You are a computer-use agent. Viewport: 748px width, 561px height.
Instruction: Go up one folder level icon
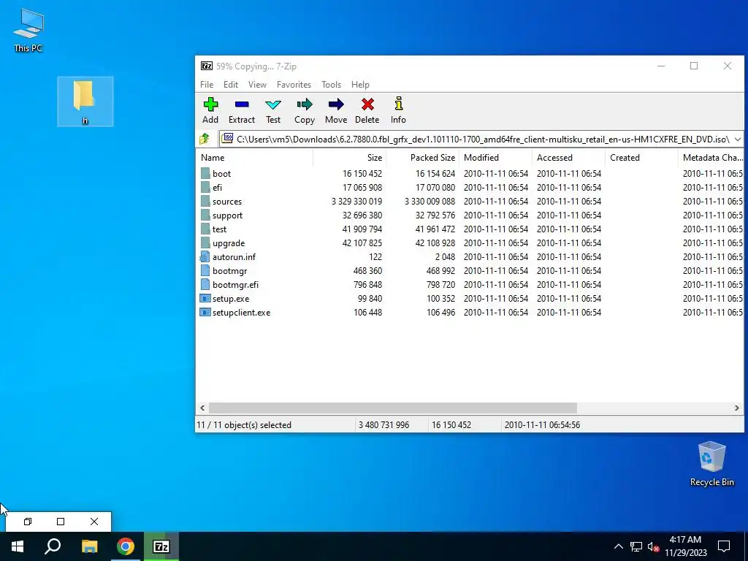205,139
